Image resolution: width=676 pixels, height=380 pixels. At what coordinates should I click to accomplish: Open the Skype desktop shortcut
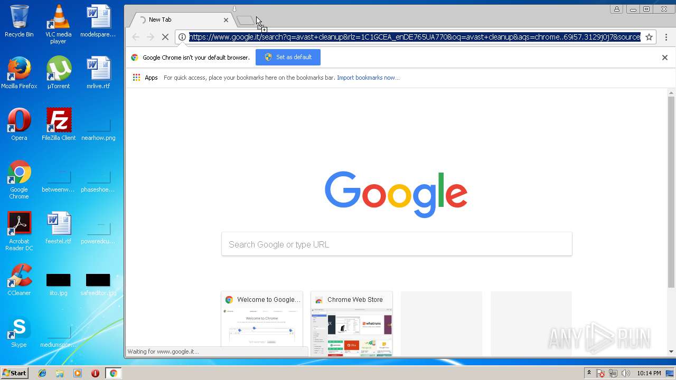(19, 331)
